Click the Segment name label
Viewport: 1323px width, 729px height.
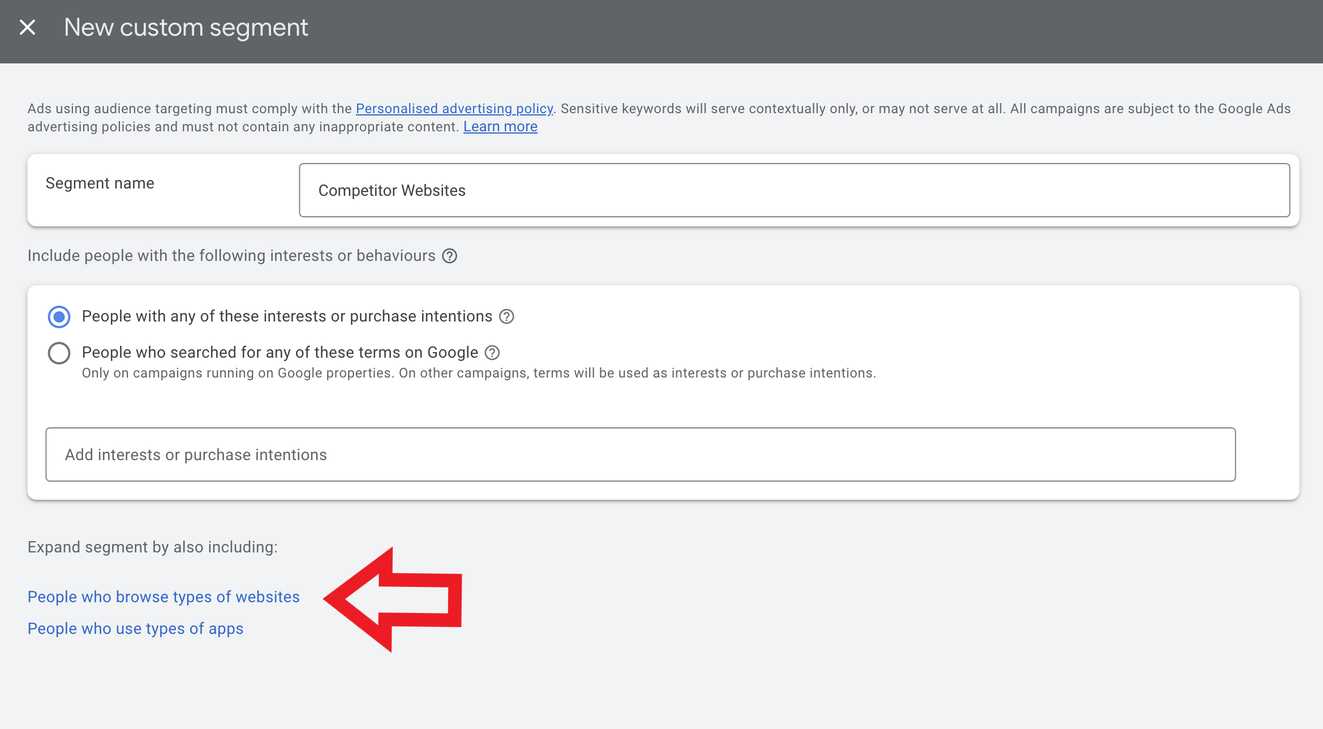(99, 182)
